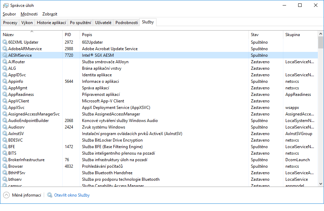Click the AdobeARMservice gear icon
Viewport: 324px width, 211px height.
[5, 49]
